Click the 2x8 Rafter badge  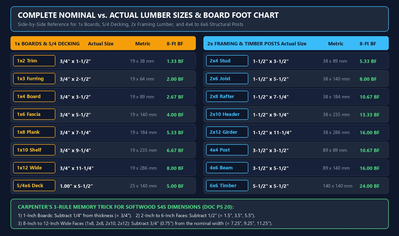[x=227, y=96]
